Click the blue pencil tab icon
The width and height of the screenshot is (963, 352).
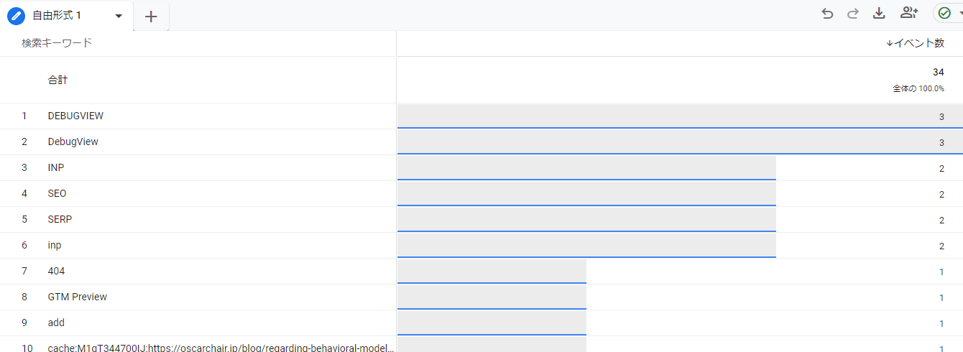click(16, 15)
